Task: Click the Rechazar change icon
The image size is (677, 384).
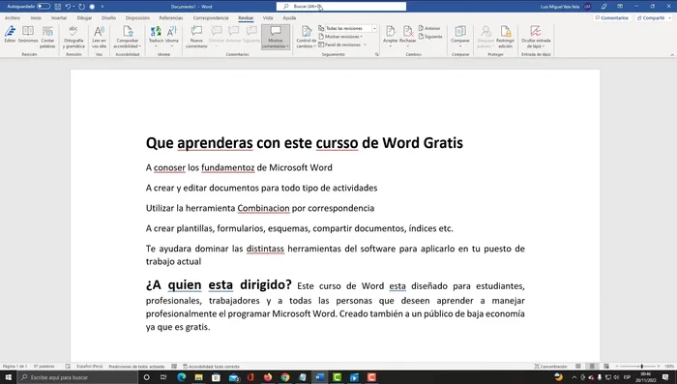Action: [407, 32]
